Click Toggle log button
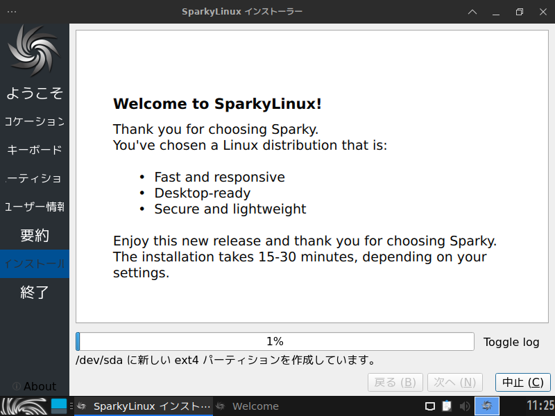 point(511,342)
